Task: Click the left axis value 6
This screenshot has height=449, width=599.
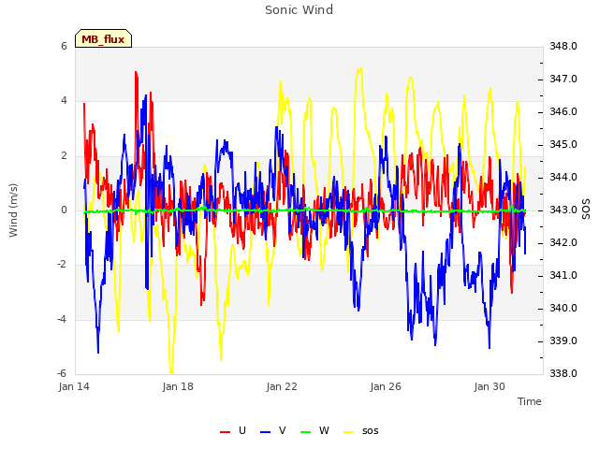Action: point(64,46)
